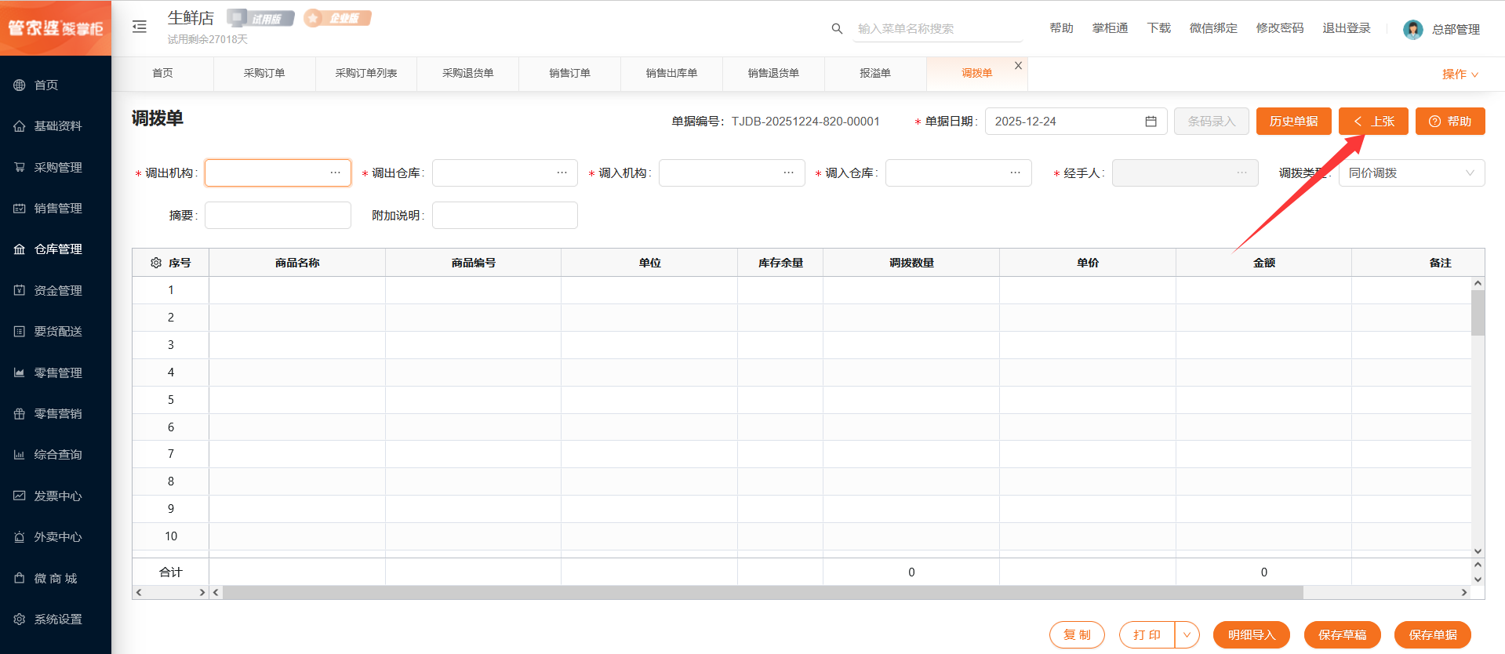Open 外卖中心 in the sidebar
The height and width of the screenshot is (654, 1505).
[x=57, y=537]
